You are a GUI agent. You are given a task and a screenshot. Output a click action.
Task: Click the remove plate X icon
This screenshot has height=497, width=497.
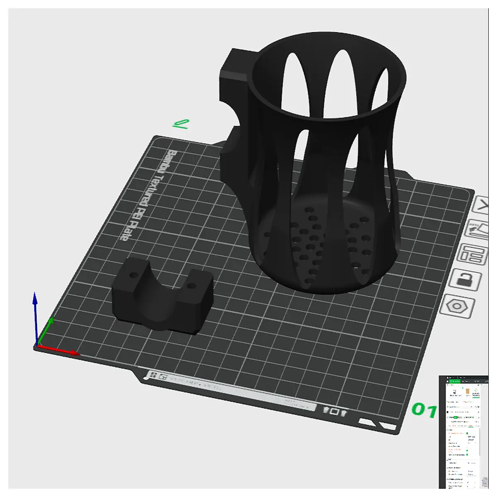[x=481, y=205]
